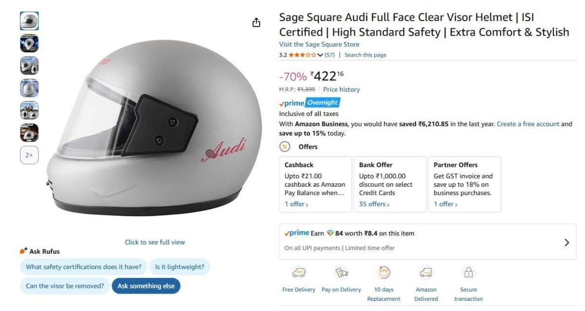The width and height of the screenshot is (585, 311).
Task: Select the first helmet thumbnail
Action: [29, 21]
